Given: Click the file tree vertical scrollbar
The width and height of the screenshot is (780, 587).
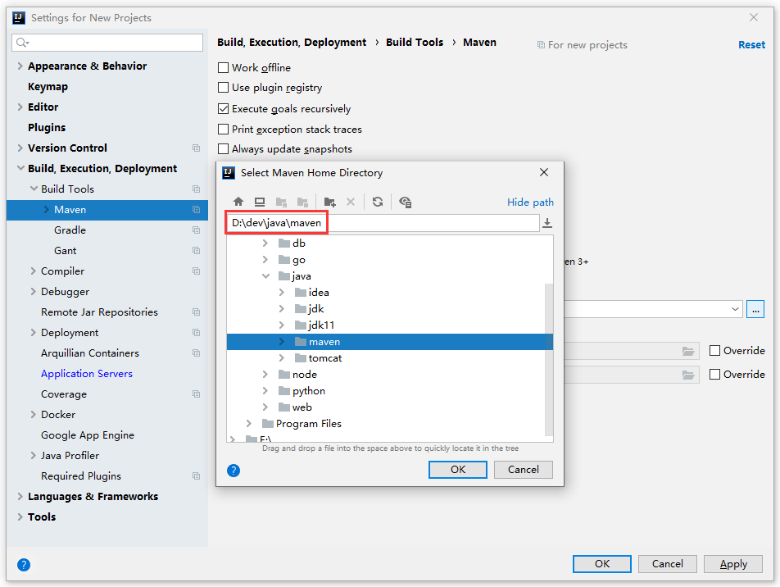Looking at the screenshot, I should pos(549,360).
